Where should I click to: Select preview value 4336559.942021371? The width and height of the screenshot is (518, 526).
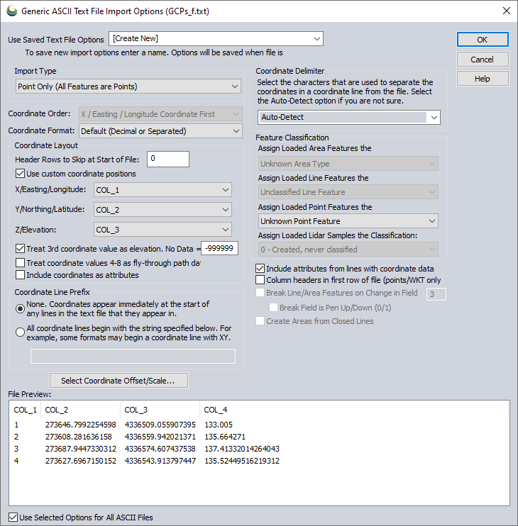coord(160,437)
